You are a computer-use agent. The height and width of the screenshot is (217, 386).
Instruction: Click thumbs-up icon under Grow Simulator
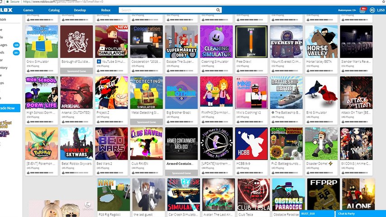(28, 71)
